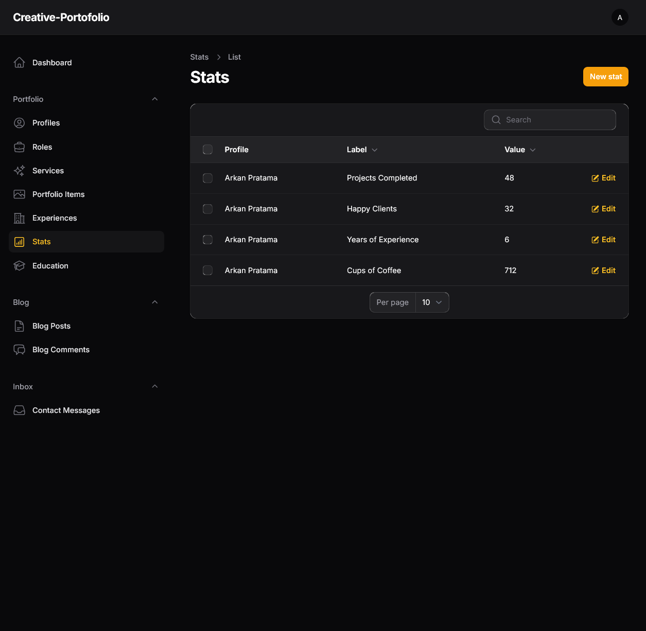The width and height of the screenshot is (646, 631).
Task: Click the Portfolio Items image icon
Action: tap(19, 194)
